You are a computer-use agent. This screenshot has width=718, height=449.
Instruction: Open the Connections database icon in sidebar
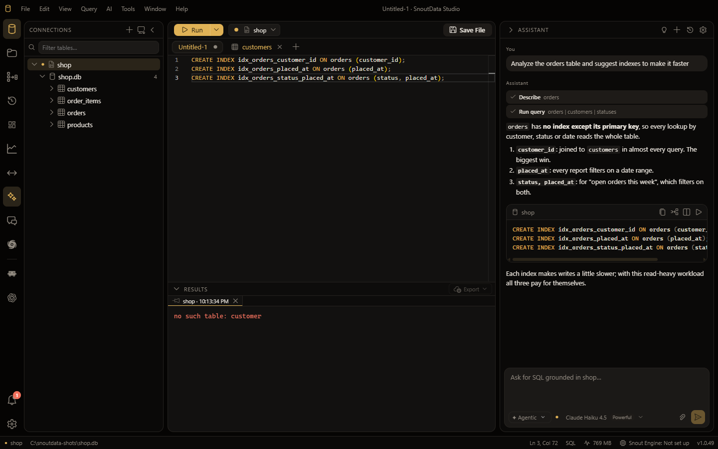pyautogui.click(x=12, y=29)
